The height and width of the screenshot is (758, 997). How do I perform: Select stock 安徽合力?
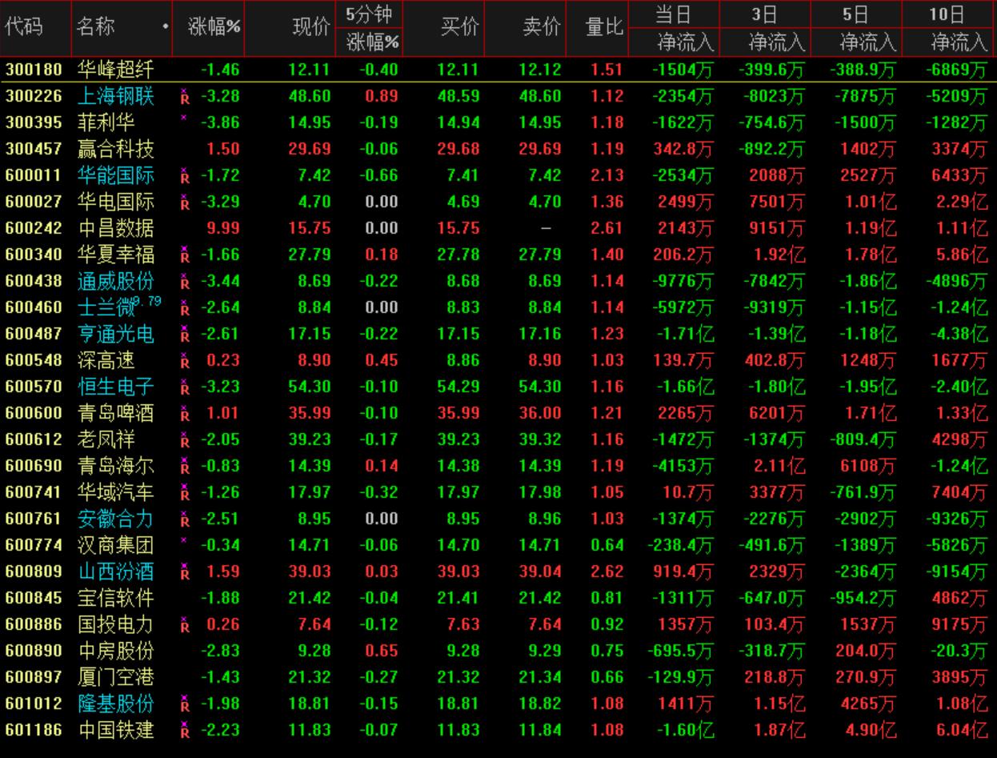(115, 519)
